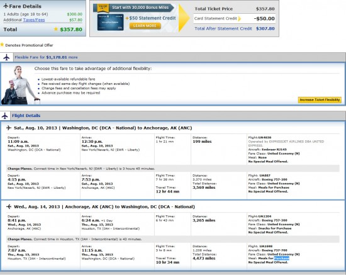Click the highlighted word Purchase in the last meal line
The width and height of the screenshot is (346, 275).
[x=282, y=258]
